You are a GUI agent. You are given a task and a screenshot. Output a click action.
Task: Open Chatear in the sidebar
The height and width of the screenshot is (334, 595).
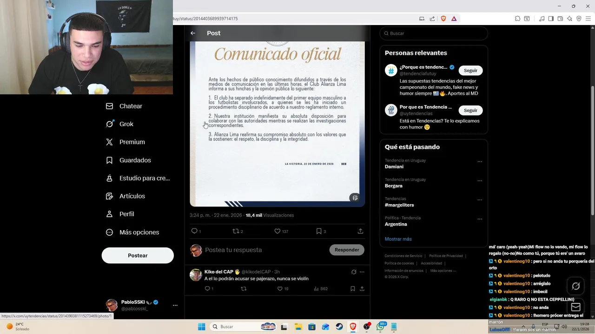131,106
